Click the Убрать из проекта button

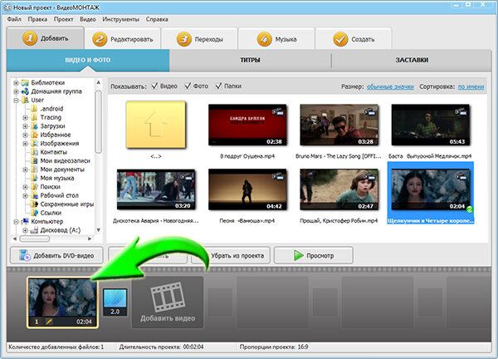coord(231,255)
